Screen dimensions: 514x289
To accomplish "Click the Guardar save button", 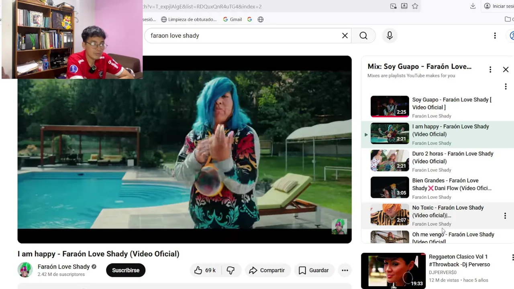I will pos(314,270).
